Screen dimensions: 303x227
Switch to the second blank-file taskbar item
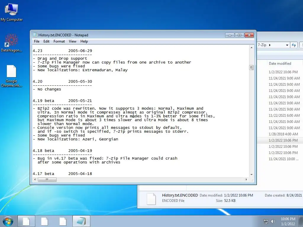pyautogui.click(x=44, y=221)
